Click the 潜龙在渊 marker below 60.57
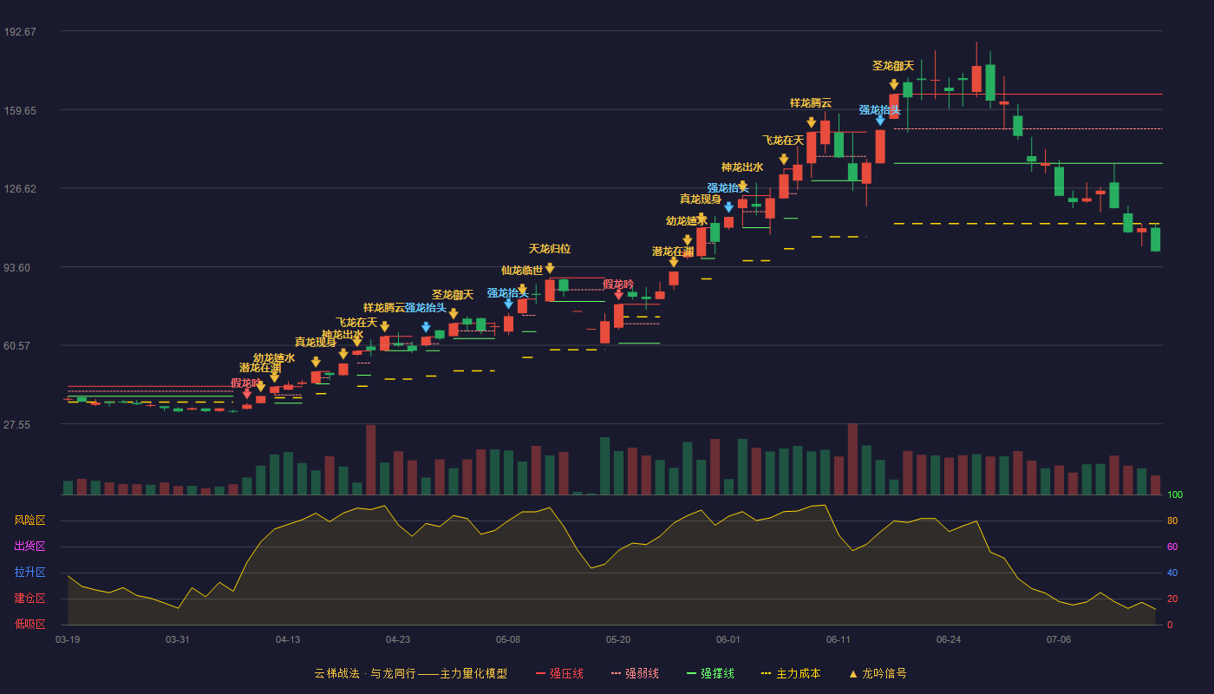 tap(260, 368)
